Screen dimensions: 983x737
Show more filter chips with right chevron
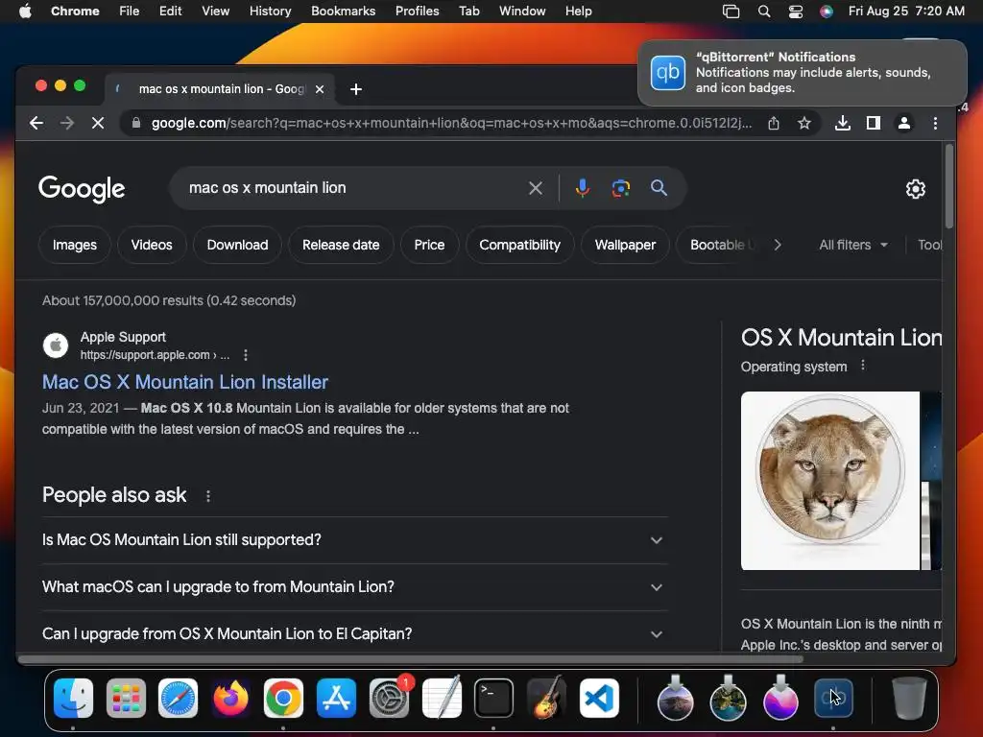click(x=778, y=245)
